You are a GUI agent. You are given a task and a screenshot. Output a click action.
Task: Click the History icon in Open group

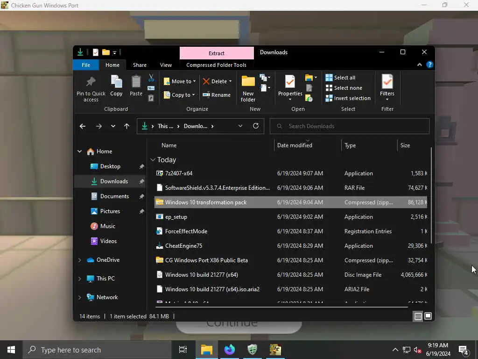pyautogui.click(x=309, y=98)
